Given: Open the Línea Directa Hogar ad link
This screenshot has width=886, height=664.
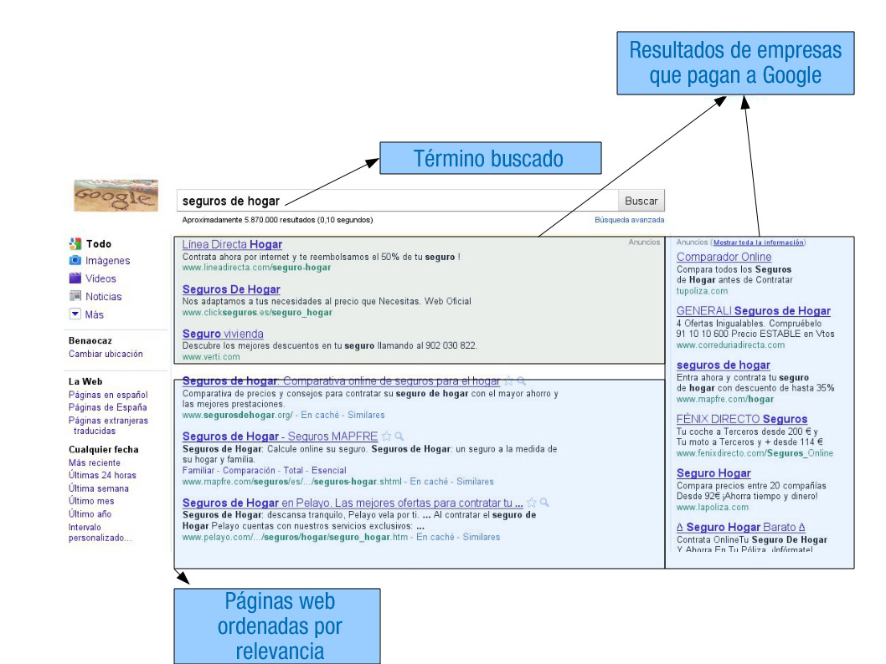Looking at the screenshot, I should tap(232, 244).
